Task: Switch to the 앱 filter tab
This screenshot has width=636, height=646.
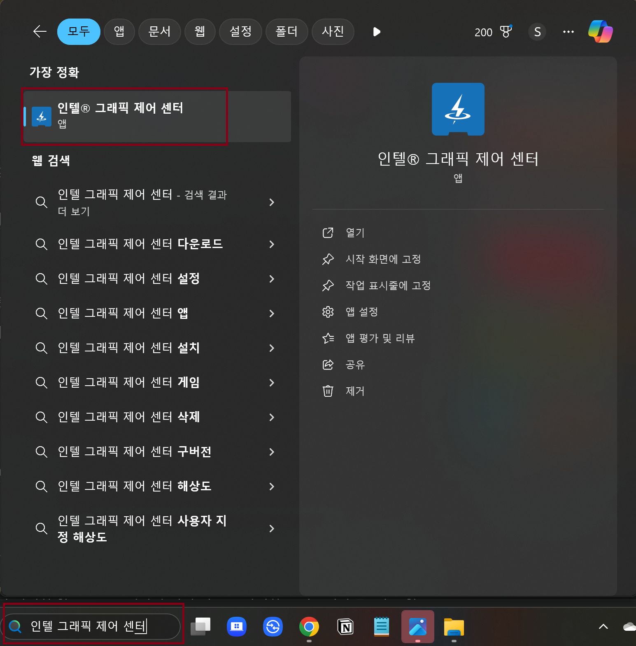Action: [x=119, y=32]
